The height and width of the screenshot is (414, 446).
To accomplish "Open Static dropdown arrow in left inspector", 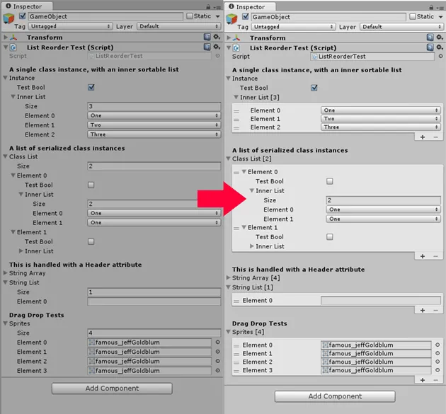I will tap(217, 16).
